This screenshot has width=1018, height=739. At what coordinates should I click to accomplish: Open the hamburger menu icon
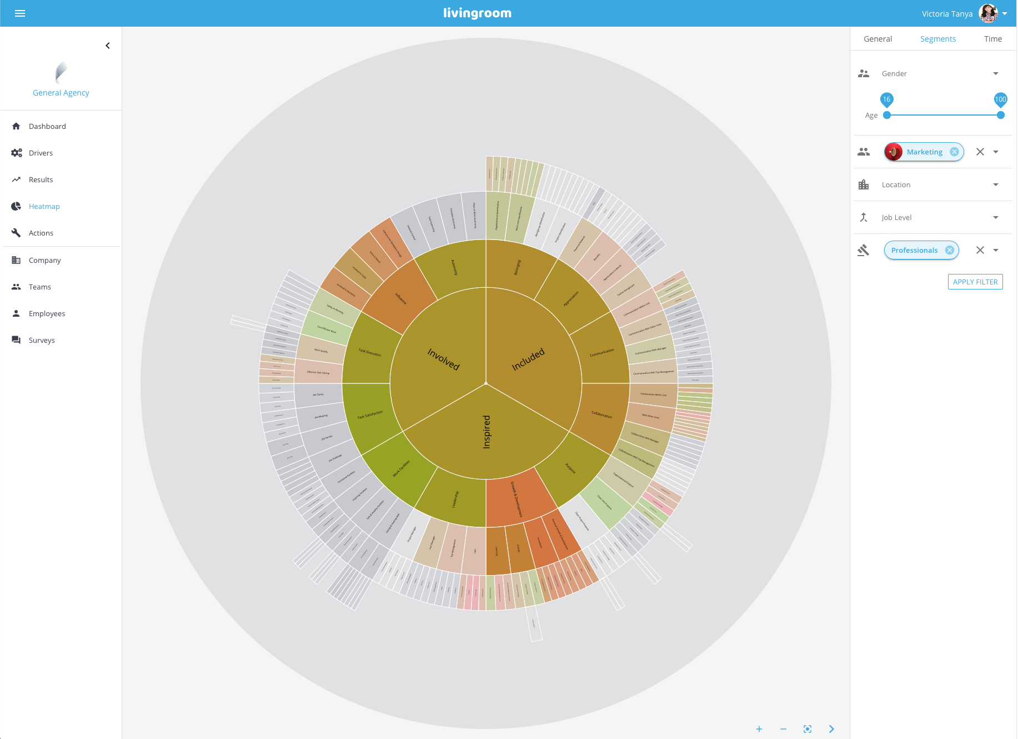(20, 13)
